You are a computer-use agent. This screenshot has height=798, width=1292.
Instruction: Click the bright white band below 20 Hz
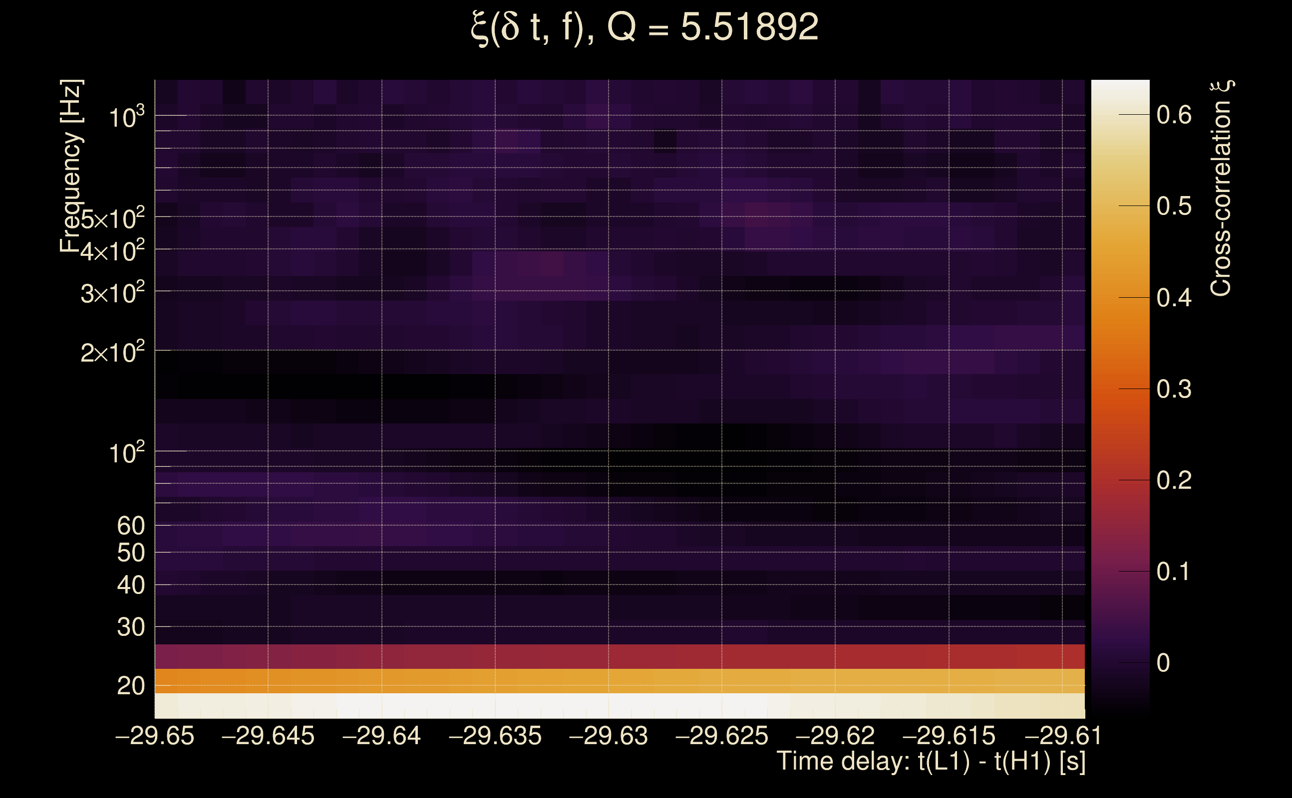pyautogui.click(x=619, y=706)
